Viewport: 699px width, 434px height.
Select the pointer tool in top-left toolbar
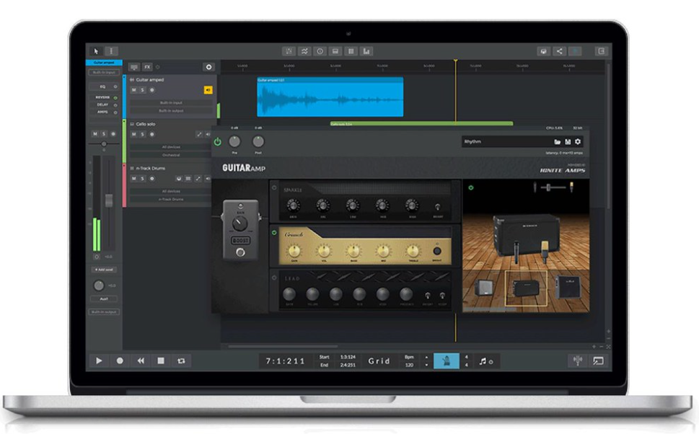coord(97,51)
